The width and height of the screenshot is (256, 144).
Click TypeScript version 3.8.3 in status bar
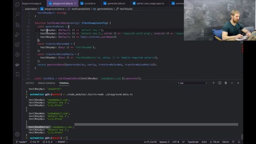[x=204, y=142]
